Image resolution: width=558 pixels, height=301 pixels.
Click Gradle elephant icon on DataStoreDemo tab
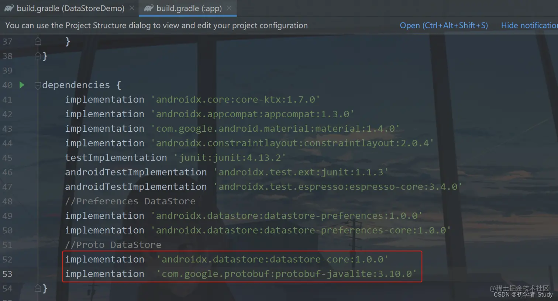click(9, 8)
